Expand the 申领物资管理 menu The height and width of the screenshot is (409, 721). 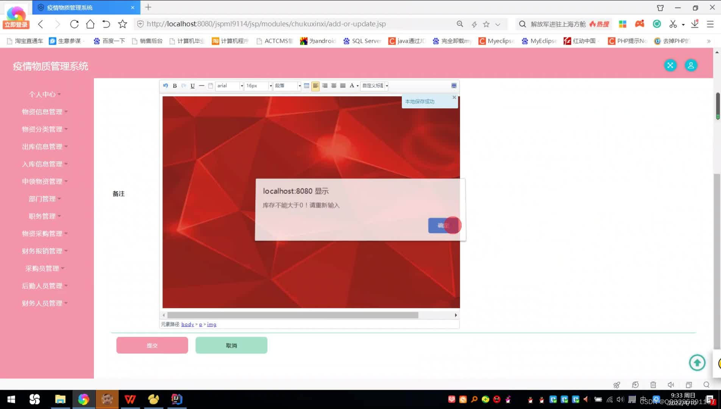point(45,181)
